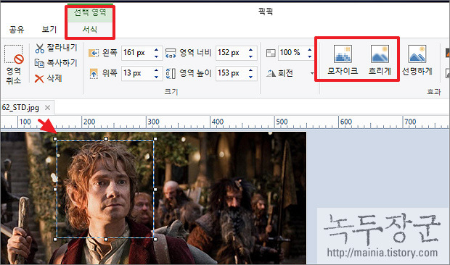The height and width of the screenshot is (265, 450).
Task: Click the 왼쪽 (left) position icon
Action: coord(94,53)
